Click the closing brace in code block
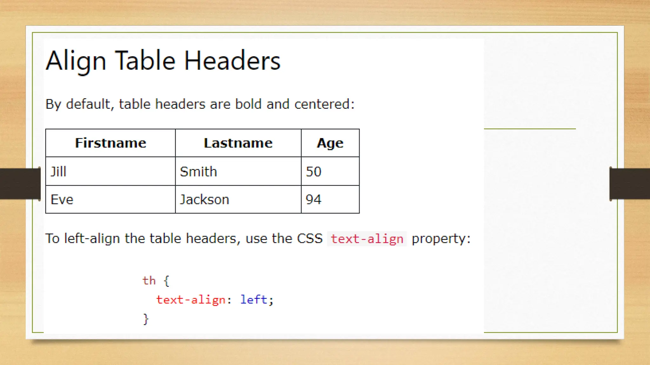The height and width of the screenshot is (365, 650). pos(146,319)
